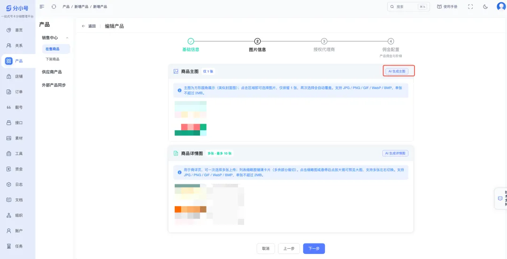The width and height of the screenshot is (507, 259).
Task: Click the 商品详情图 document icon
Action: pyautogui.click(x=176, y=153)
